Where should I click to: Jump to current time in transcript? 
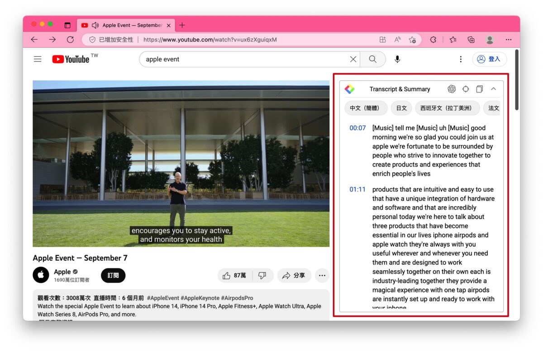click(x=466, y=89)
